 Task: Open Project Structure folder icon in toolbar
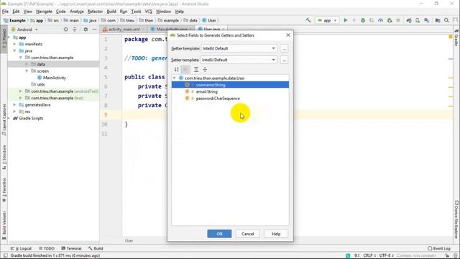[x=438, y=20]
